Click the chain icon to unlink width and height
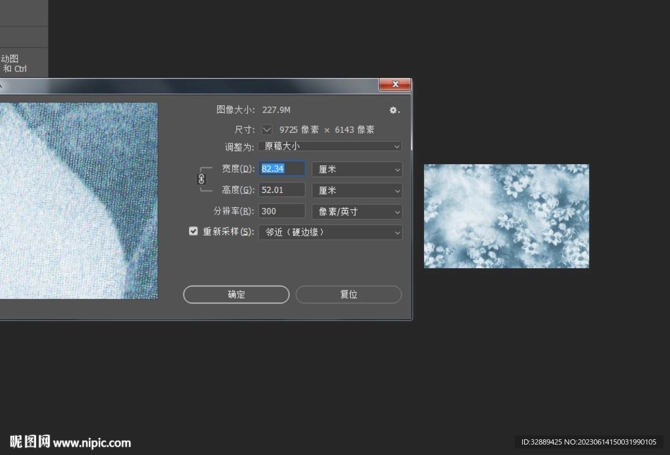This screenshot has height=455, width=670. coord(202,178)
